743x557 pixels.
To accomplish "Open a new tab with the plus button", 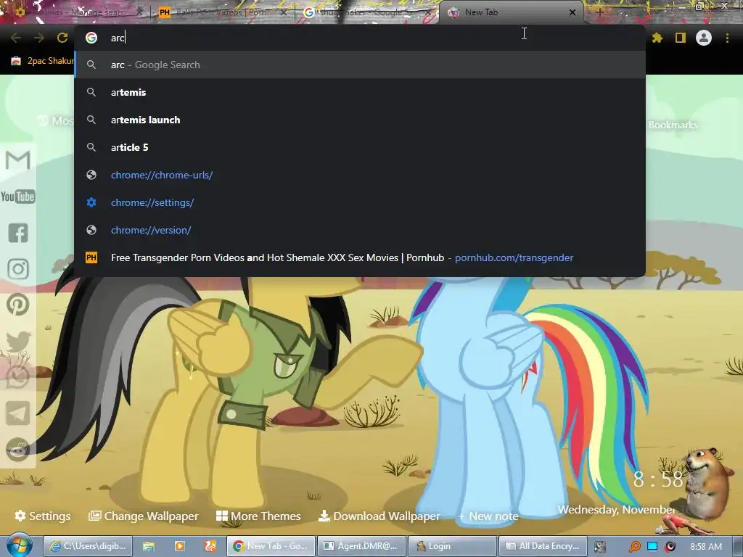I will click(599, 13).
